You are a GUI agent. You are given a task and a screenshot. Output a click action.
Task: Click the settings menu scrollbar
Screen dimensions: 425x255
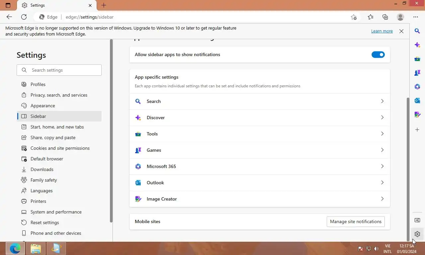click(111, 131)
